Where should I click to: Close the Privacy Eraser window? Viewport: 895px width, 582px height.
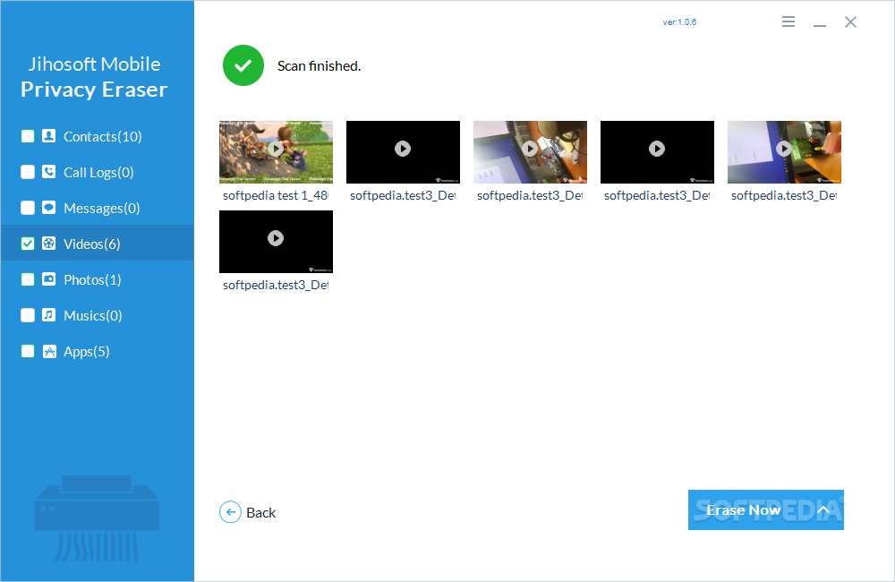coord(850,21)
